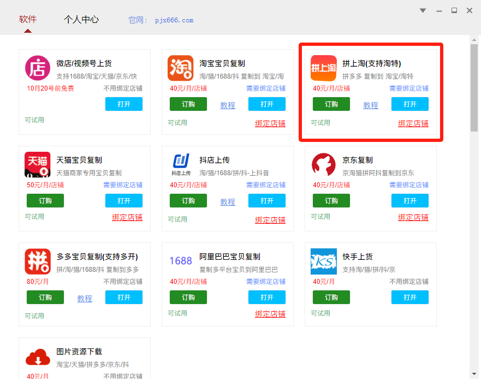Click 打开 for 京东复制

point(410,201)
